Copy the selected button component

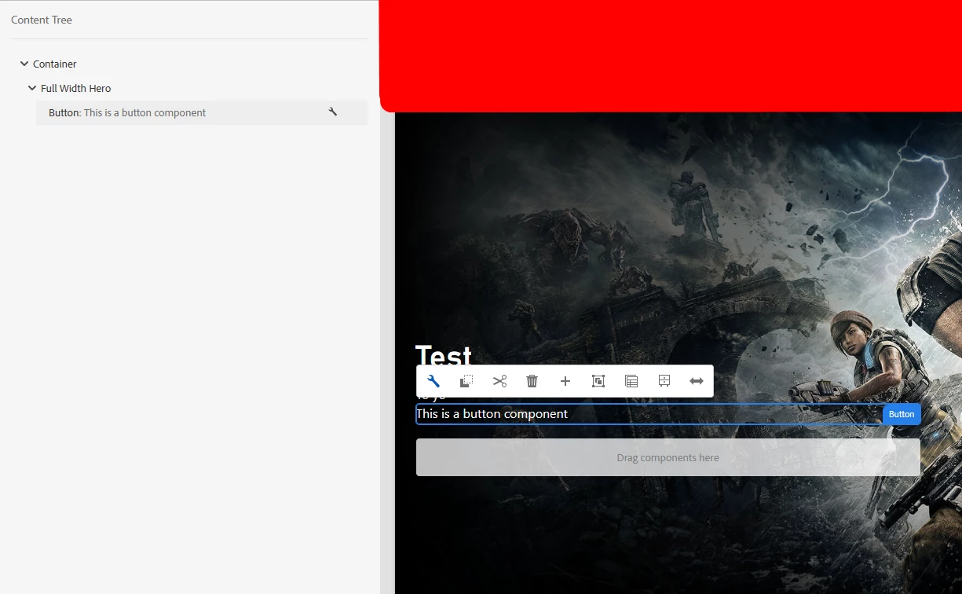pyautogui.click(x=466, y=381)
